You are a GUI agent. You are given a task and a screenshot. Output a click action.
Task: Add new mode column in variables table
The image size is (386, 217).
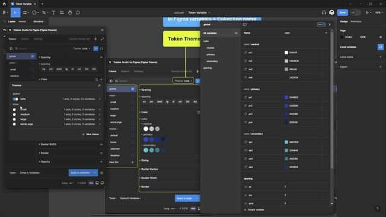click(326, 33)
